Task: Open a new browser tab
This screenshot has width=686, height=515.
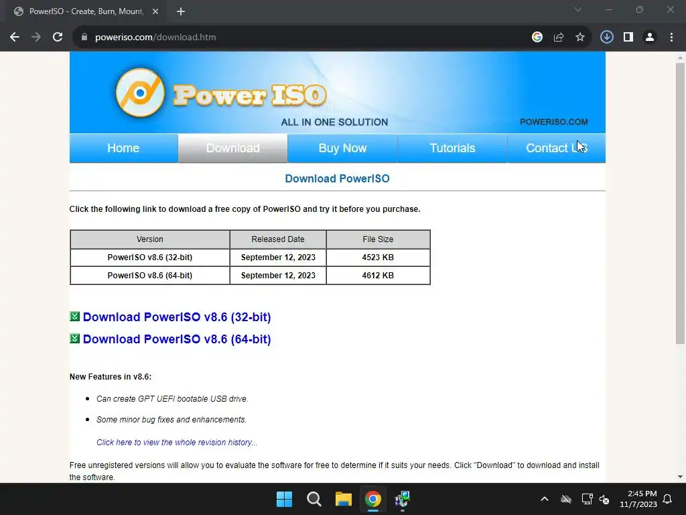Action: pyautogui.click(x=181, y=11)
